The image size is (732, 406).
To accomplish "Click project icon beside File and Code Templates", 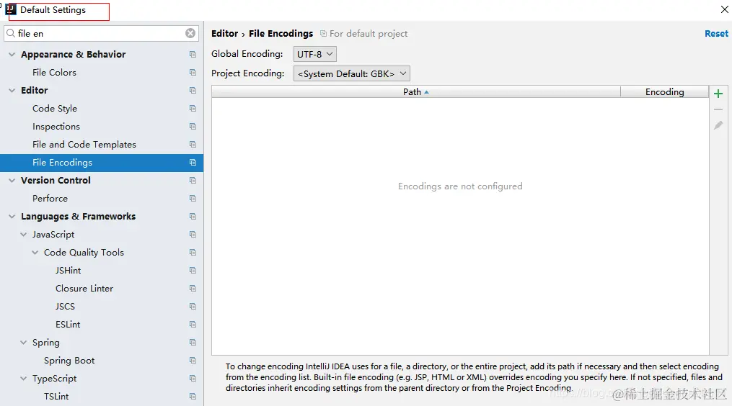I will click(193, 145).
